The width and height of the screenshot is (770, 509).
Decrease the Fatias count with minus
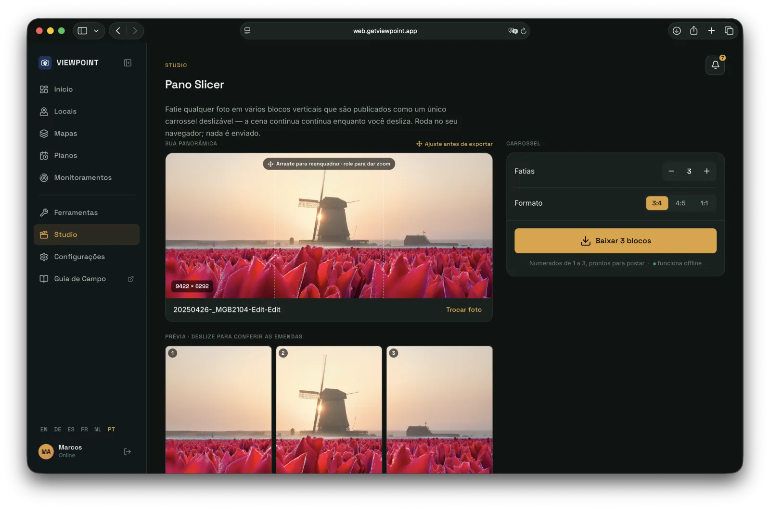(x=671, y=171)
